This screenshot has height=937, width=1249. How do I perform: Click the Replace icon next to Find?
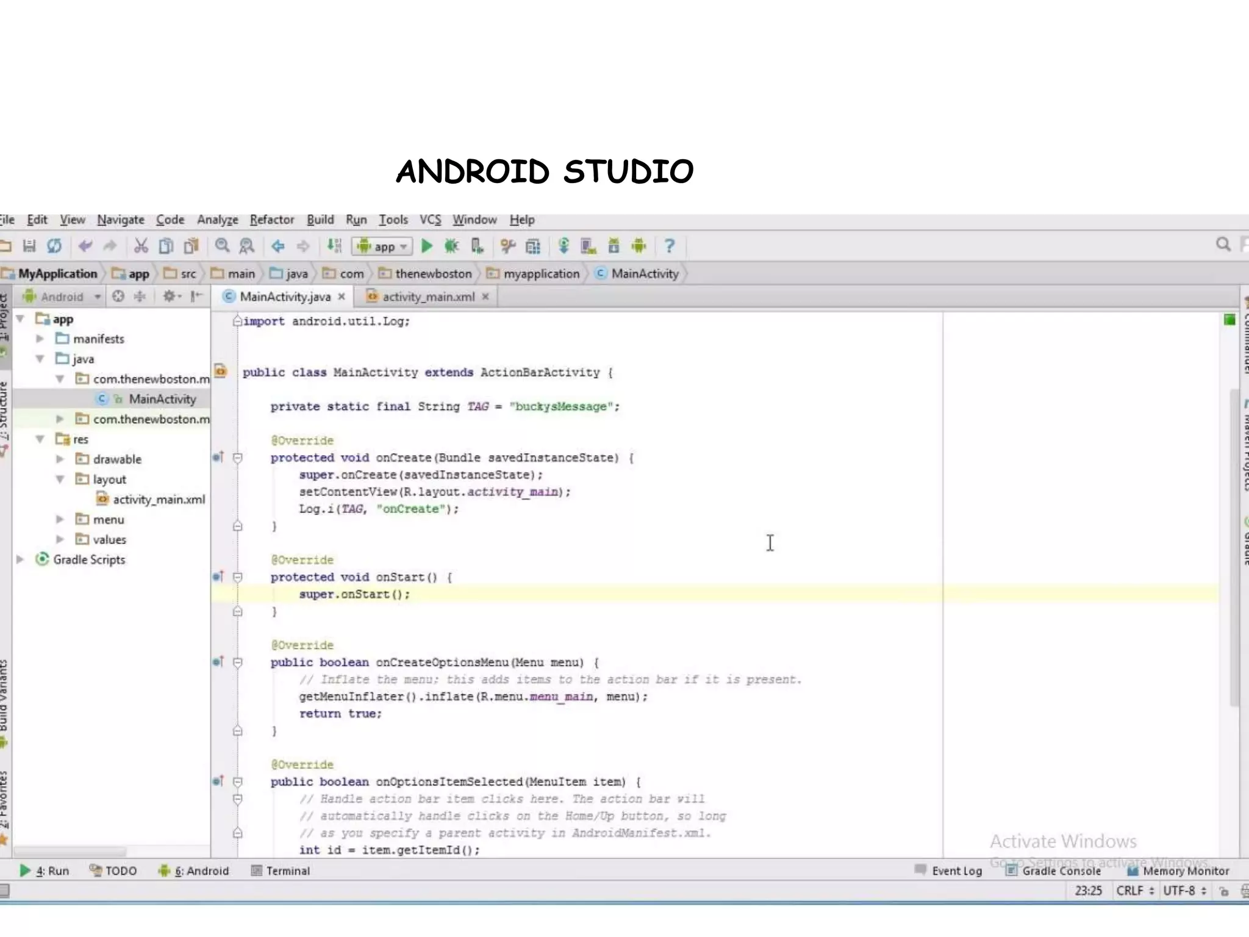click(246, 246)
